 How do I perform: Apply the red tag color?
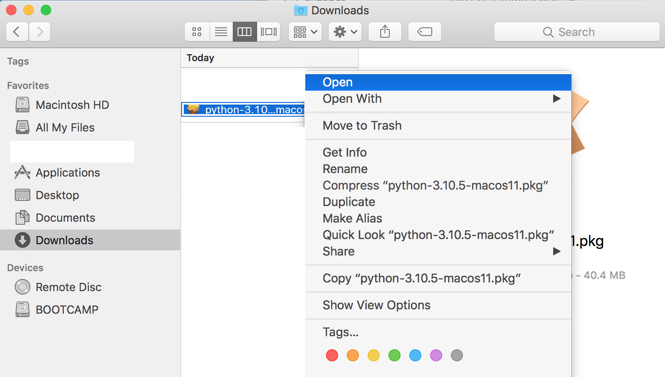pyautogui.click(x=332, y=355)
